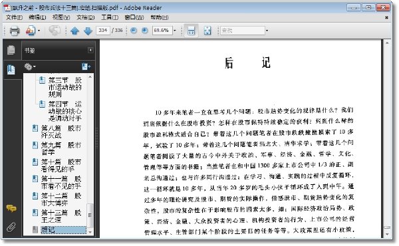399x246 pixels.
Task: Open the 文件(F) menu
Action: pyautogui.click(x=14, y=17)
